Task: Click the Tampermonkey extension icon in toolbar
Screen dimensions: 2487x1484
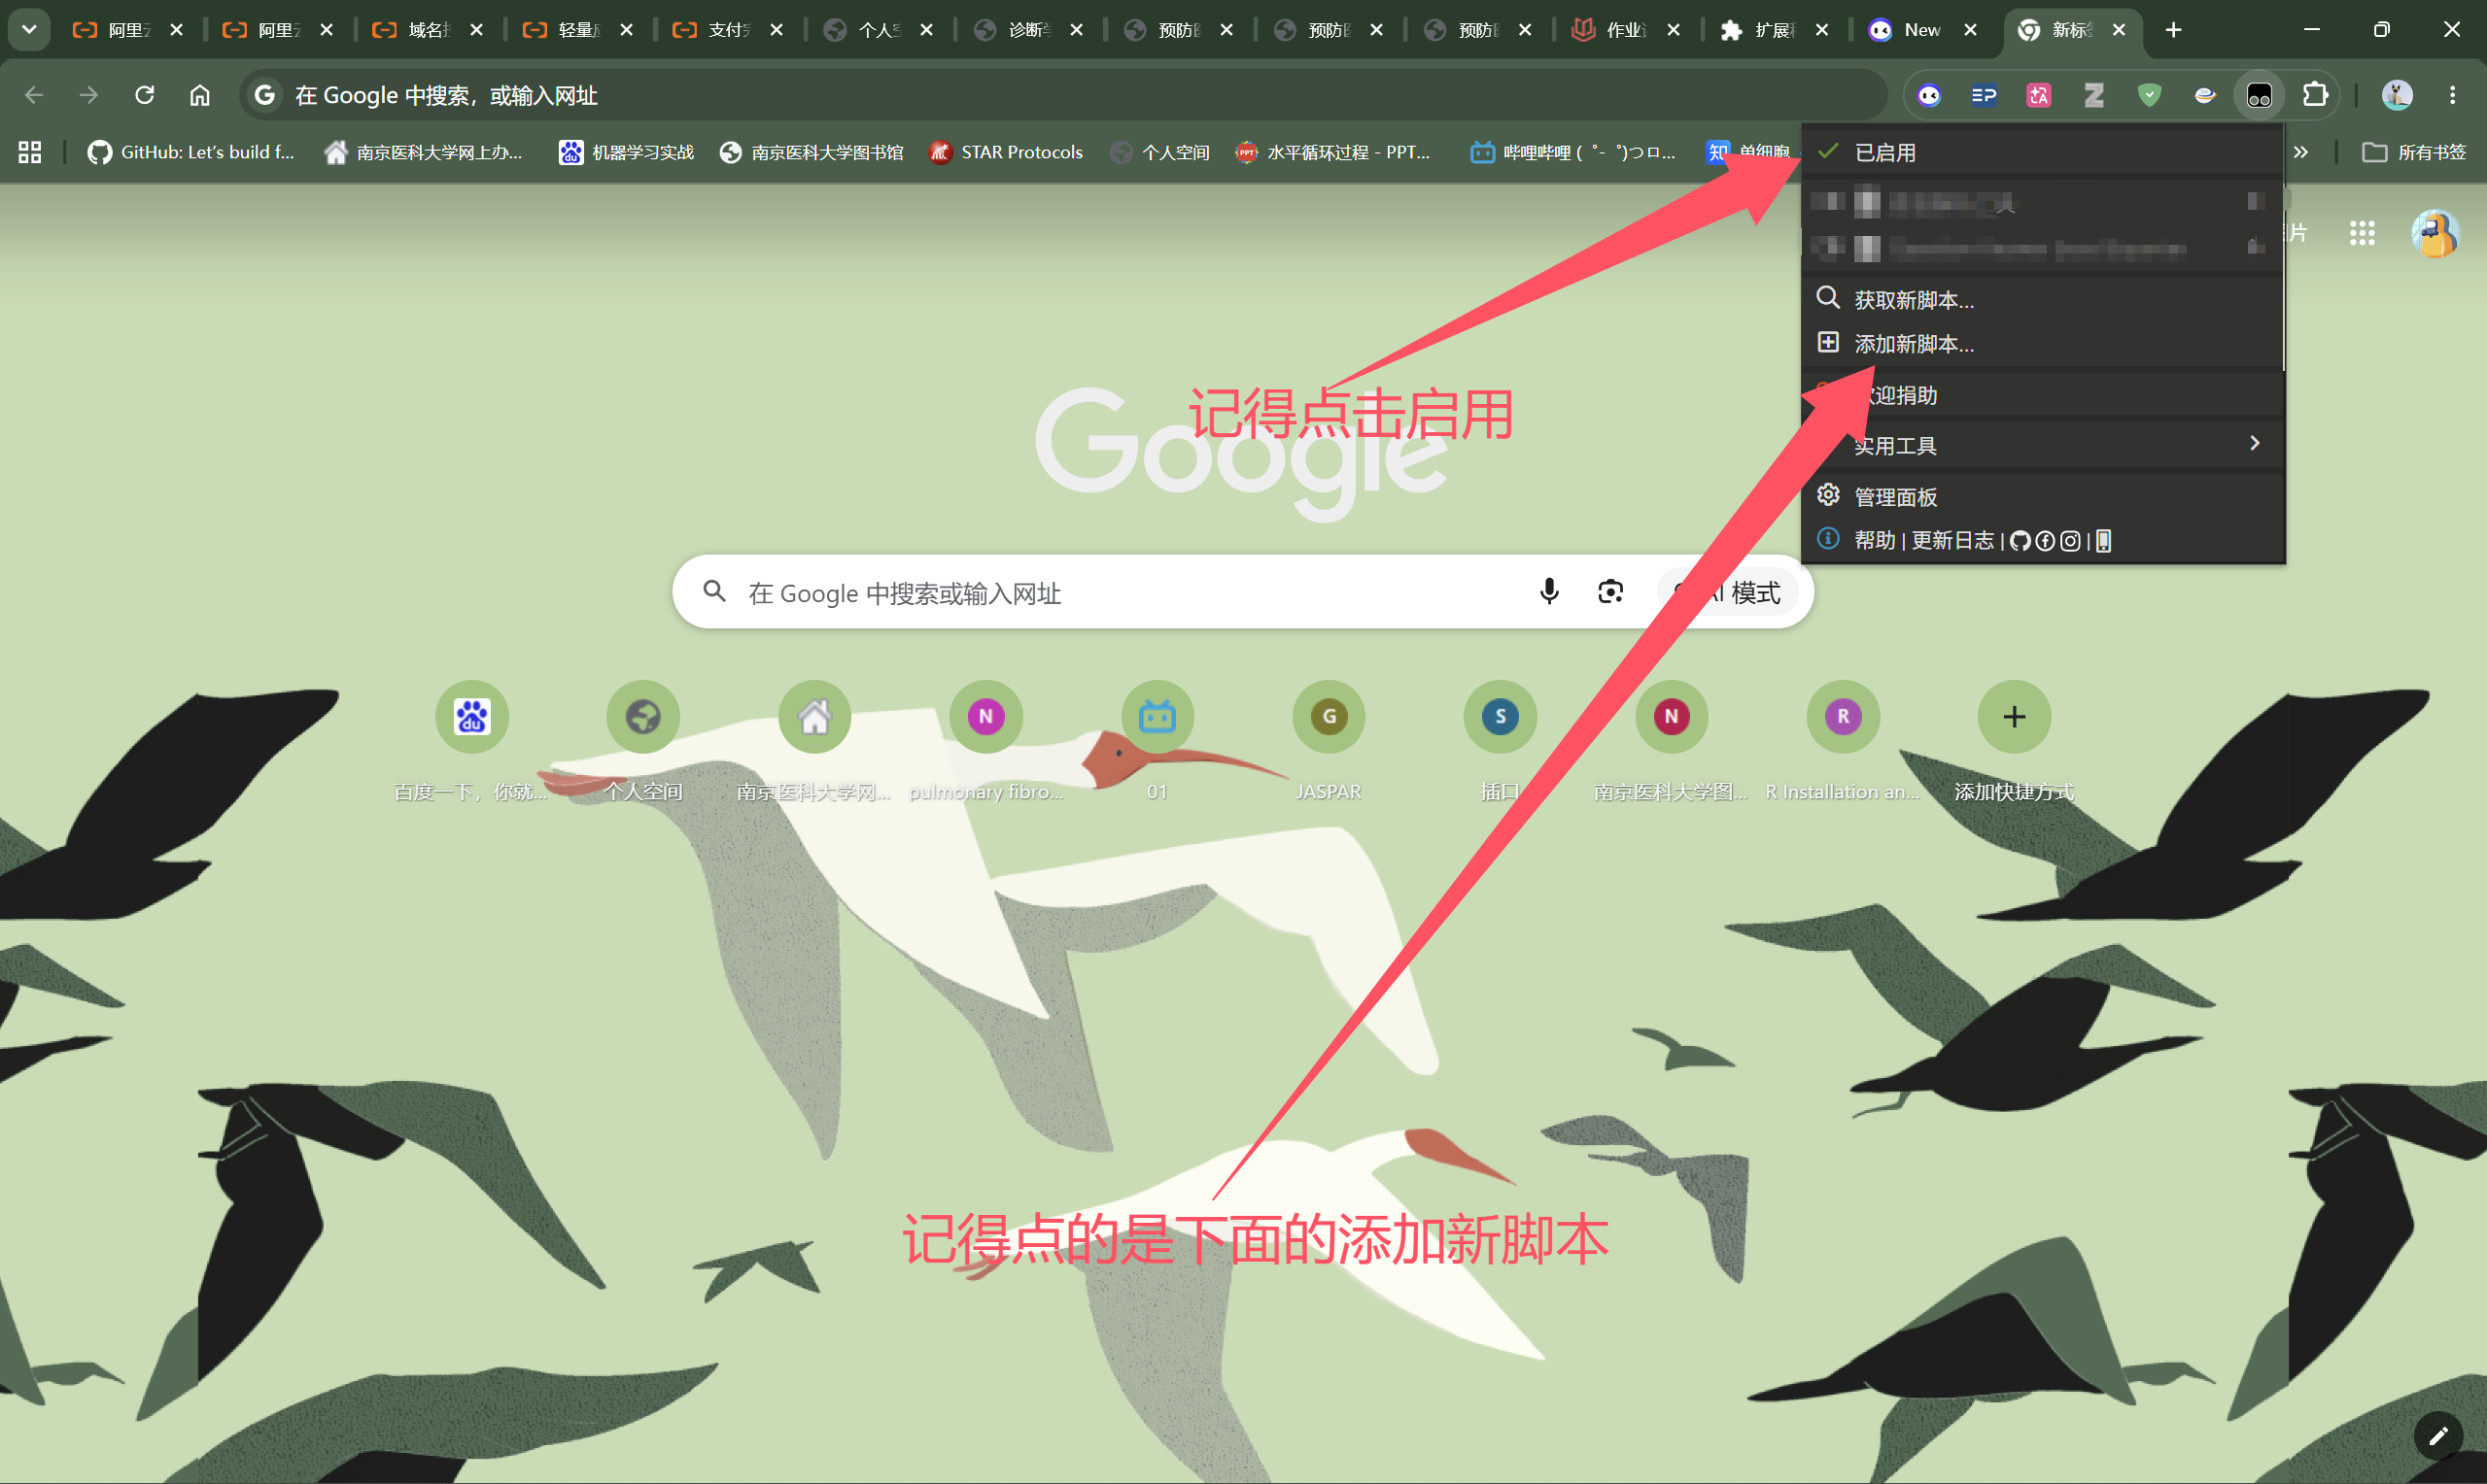Action: pyautogui.click(x=2259, y=95)
